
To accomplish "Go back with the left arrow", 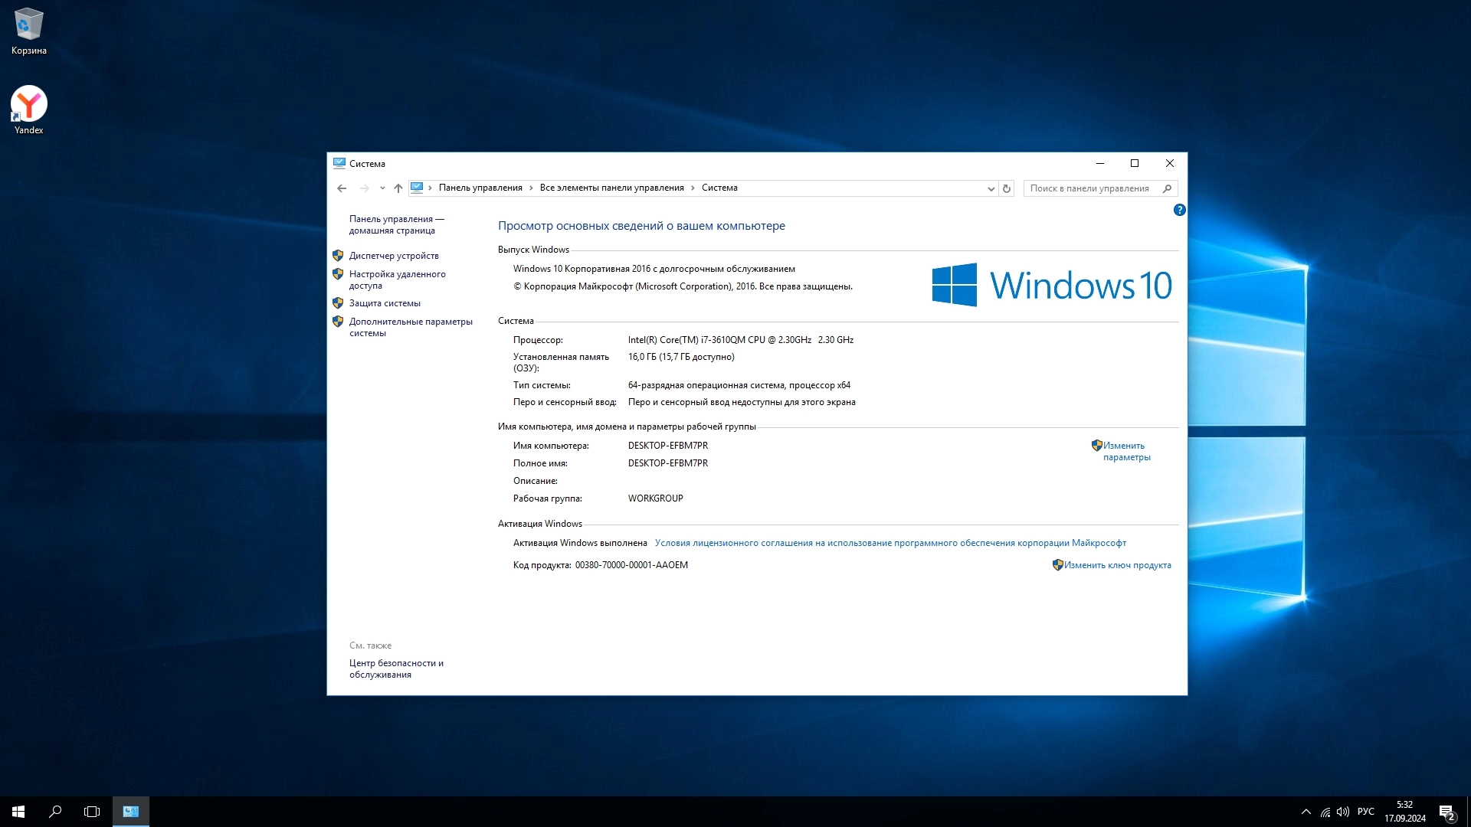I will pos(342,188).
